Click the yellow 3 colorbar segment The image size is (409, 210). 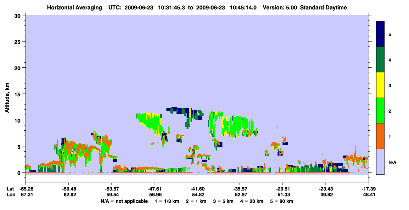(x=380, y=85)
